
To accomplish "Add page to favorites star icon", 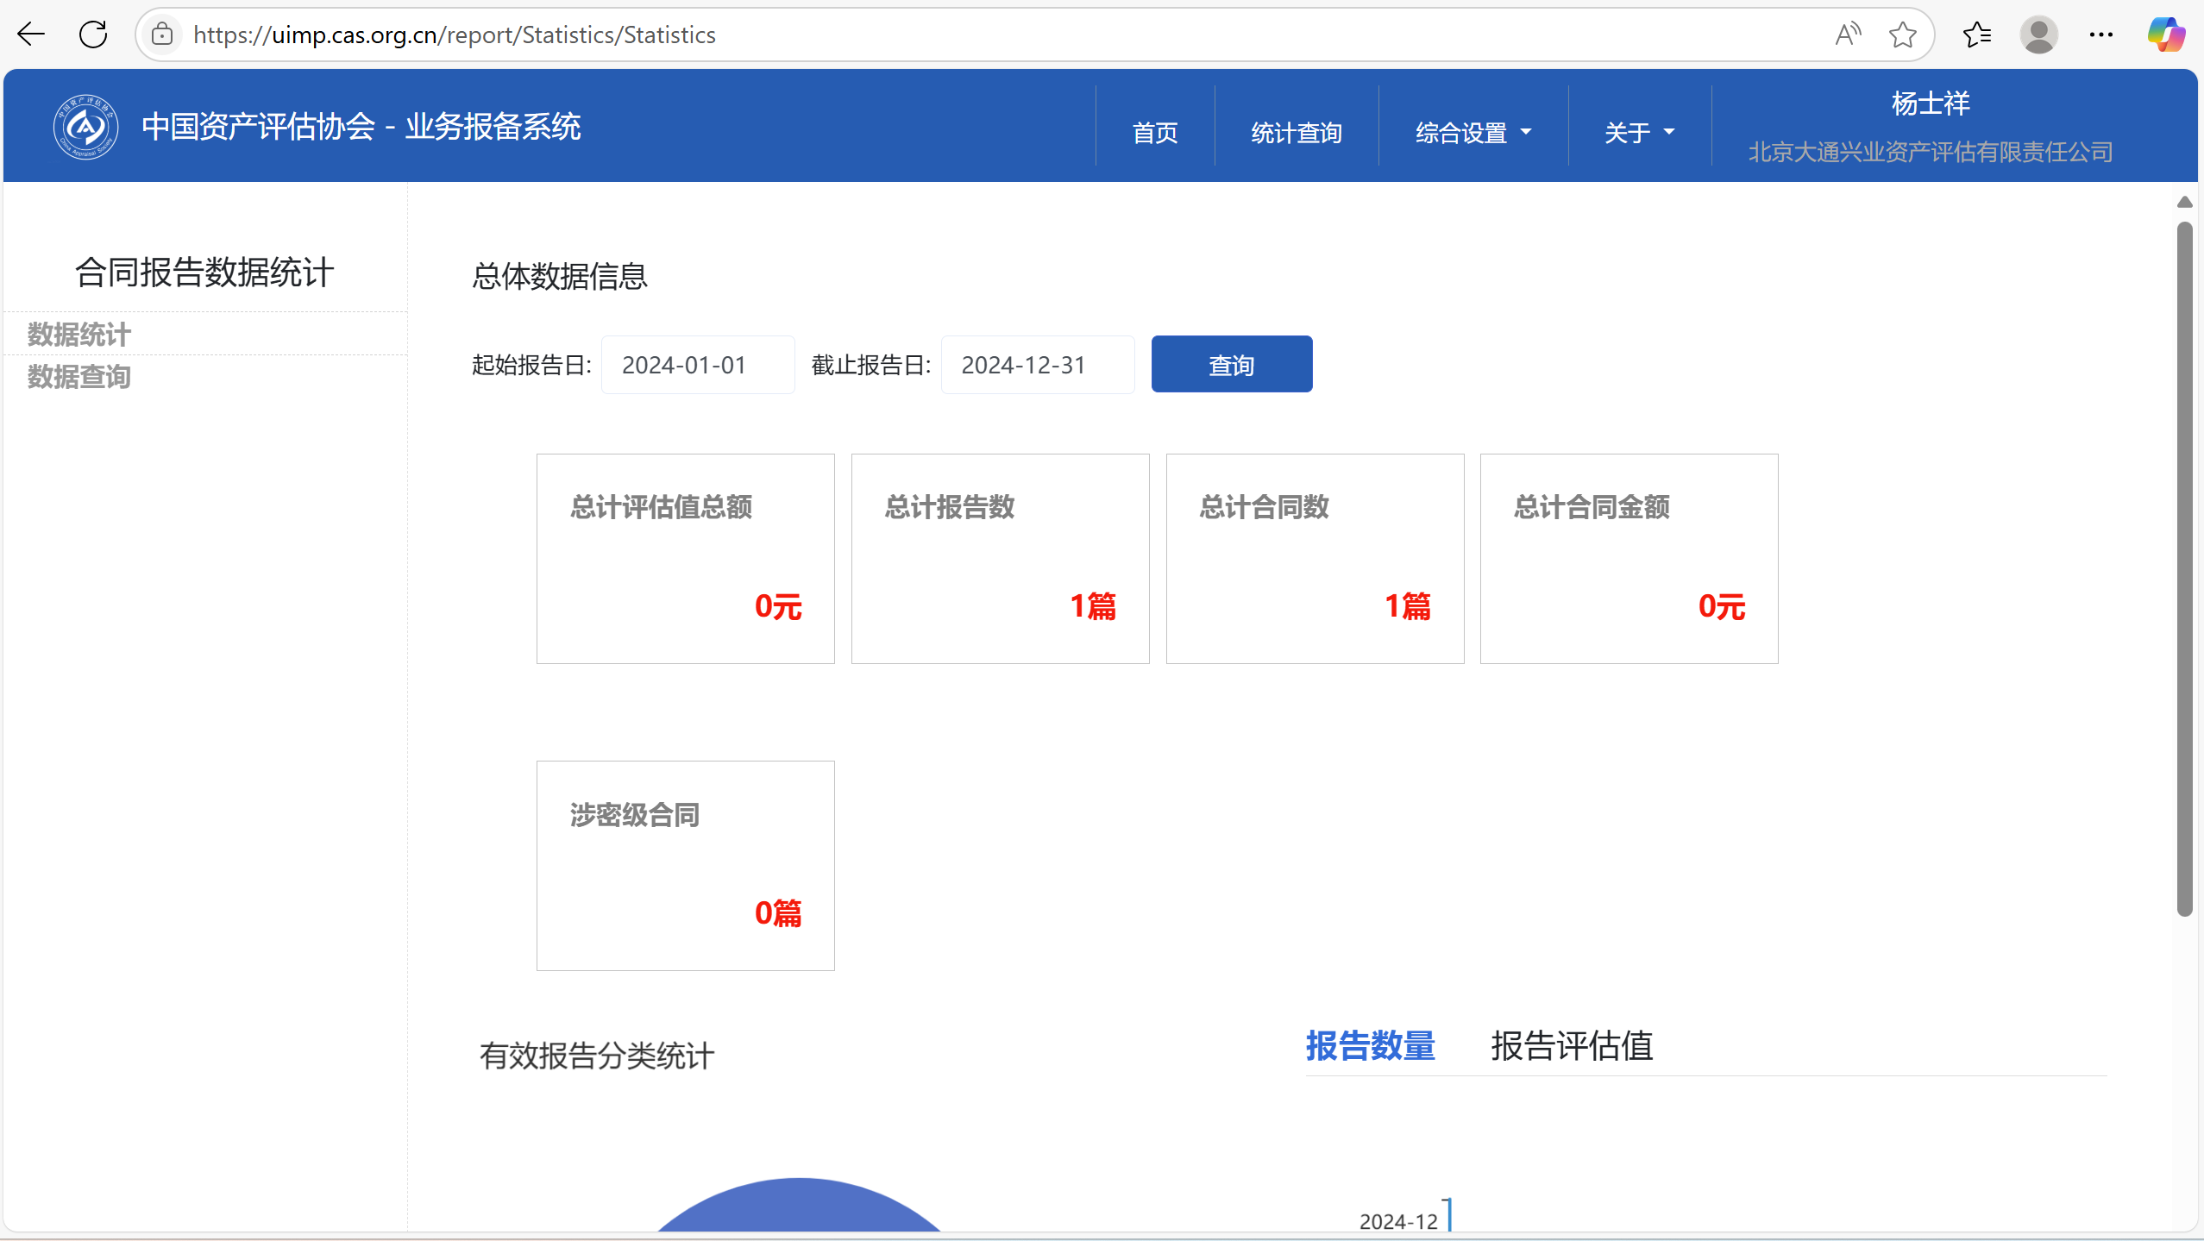I will [1902, 34].
